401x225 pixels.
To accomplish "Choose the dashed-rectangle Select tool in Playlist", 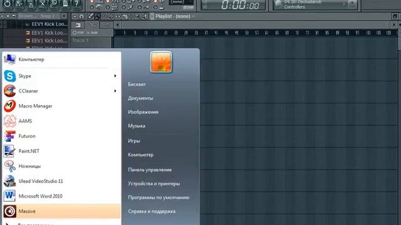I will point(131,16).
